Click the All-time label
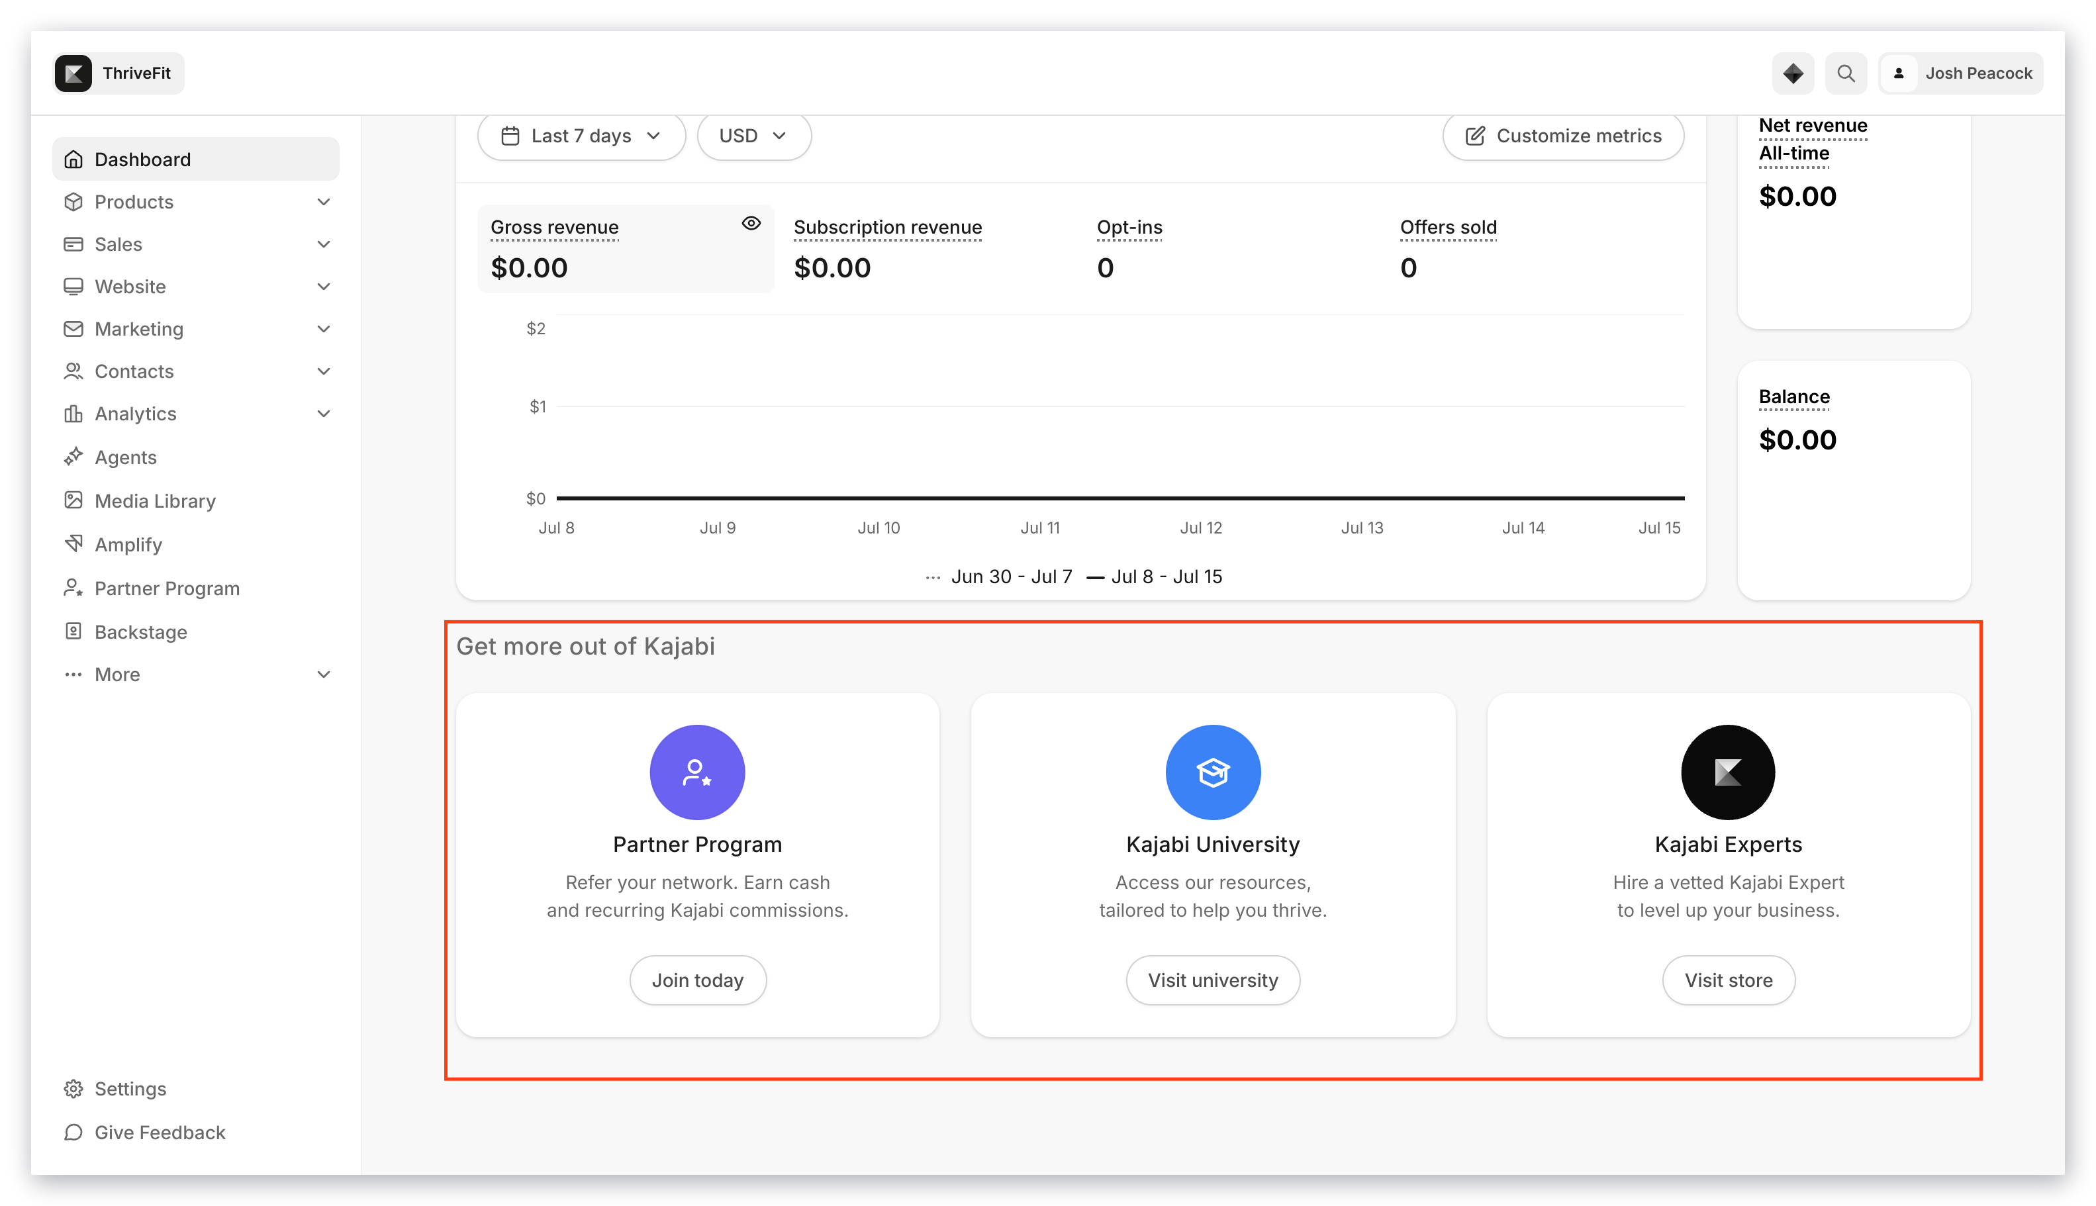This screenshot has height=1206, width=2096. point(1793,154)
